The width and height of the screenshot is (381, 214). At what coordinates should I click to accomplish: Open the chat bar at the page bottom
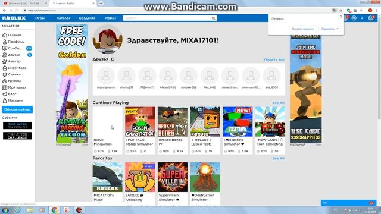348,203
